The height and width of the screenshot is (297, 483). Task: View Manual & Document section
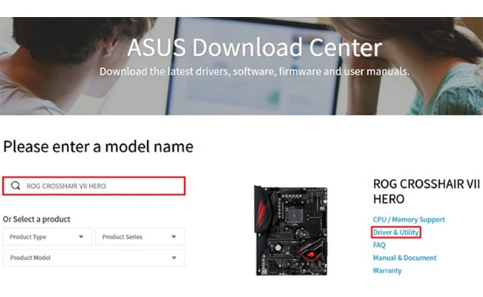click(404, 258)
